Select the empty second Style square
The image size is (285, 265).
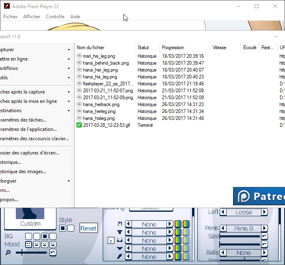[x=71, y=228]
